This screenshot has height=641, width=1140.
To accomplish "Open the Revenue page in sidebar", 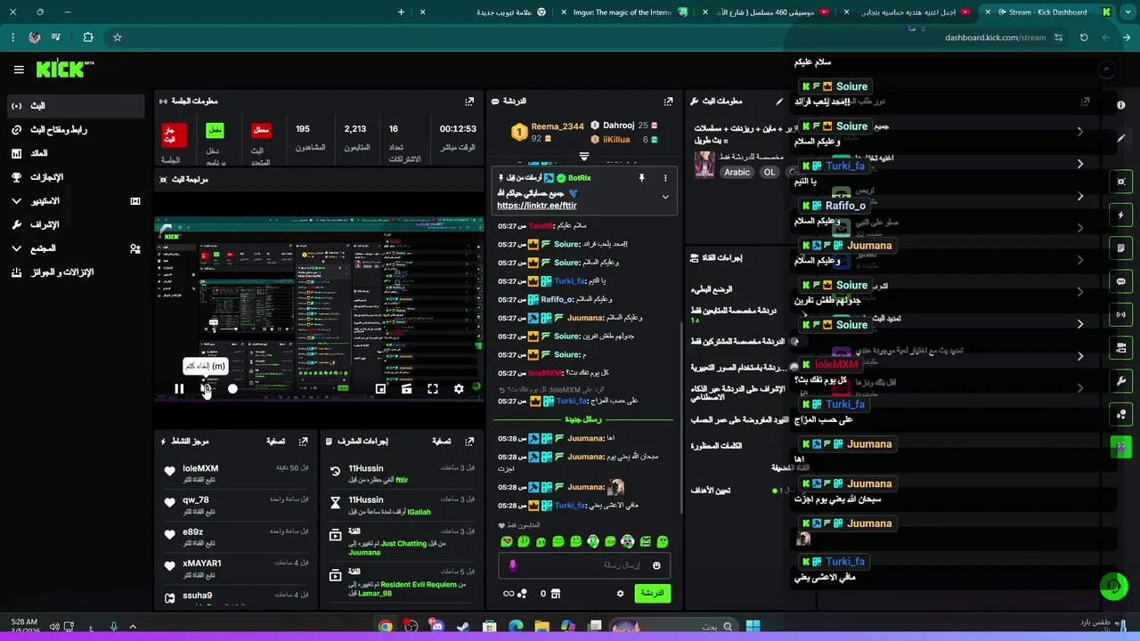I will tap(75, 153).
